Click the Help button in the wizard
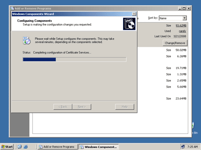 pos(125,107)
